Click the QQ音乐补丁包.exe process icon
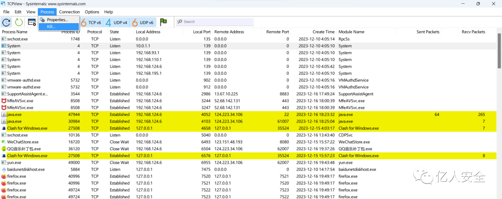The height and width of the screenshot is (199, 502). pyautogui.click(x=4, y=149)
